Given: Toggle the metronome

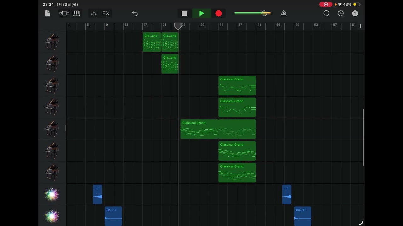Looking at the screenshot, I should 283,13.
